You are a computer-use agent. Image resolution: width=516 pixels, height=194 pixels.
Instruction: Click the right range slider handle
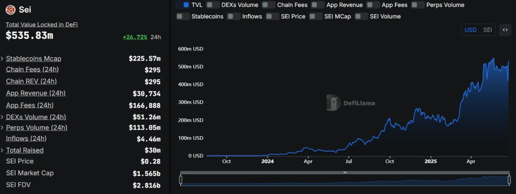tap(510, 179)
